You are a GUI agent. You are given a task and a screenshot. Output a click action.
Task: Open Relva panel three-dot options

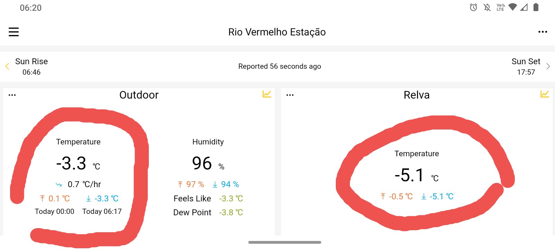pyautogui.click(x=290, y=95)
